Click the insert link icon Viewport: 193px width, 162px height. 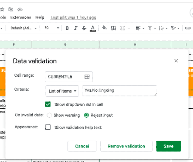(188, 28)
